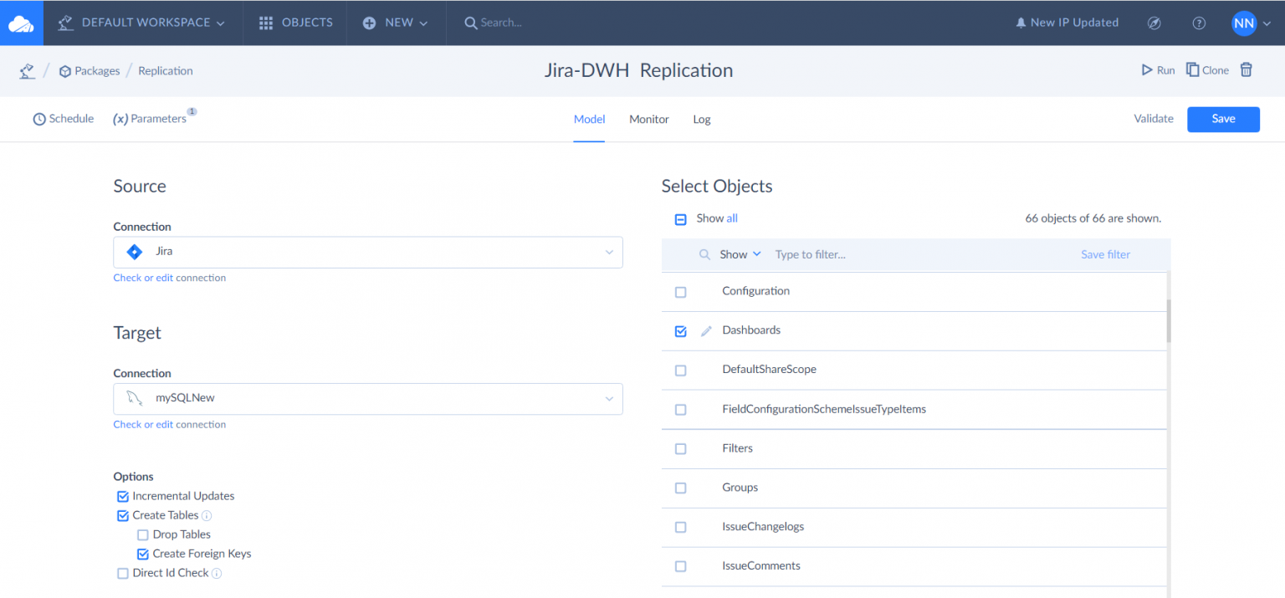This screenshot has height=598, width=1285.
Task: Click the delete package trash icon
Action: pyautogui.click(x=1246, y=70)
